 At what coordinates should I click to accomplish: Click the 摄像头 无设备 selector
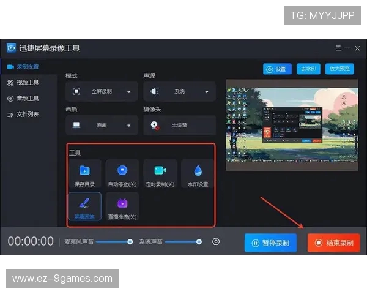click(179, 125)
